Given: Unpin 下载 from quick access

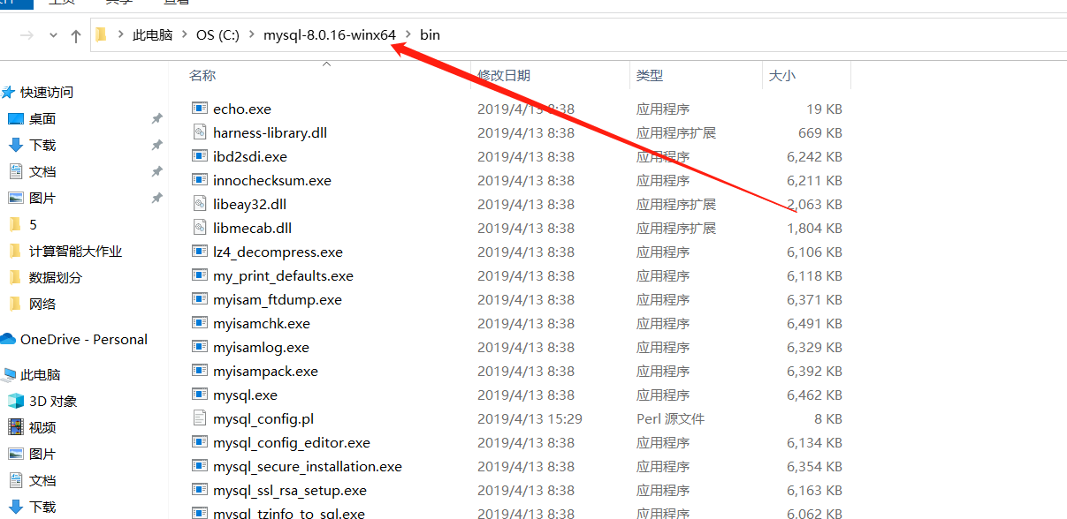Looking at the screenshot, I should (x=157, y=145).
